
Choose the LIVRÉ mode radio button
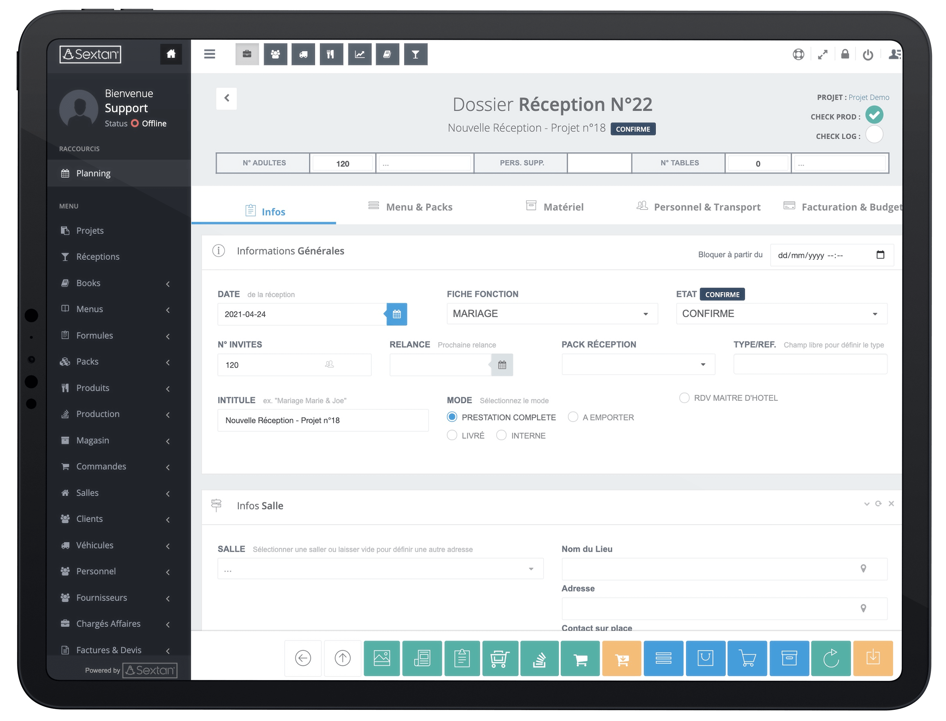pos(452,435)
